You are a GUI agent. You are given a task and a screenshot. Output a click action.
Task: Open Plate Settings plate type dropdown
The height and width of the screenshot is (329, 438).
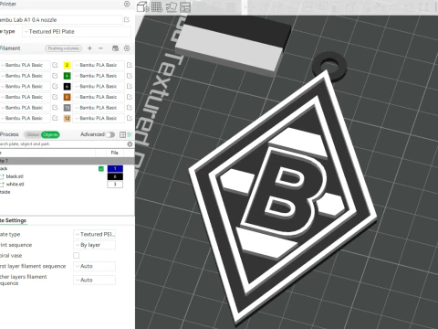tap(95, 234)
